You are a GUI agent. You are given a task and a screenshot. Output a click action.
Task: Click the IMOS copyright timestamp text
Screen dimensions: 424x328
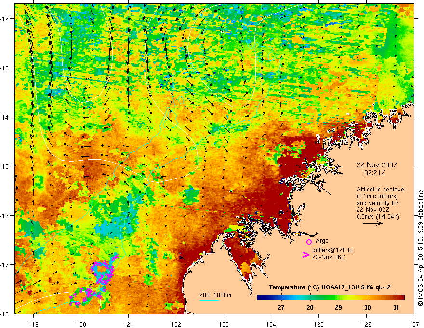420,247
